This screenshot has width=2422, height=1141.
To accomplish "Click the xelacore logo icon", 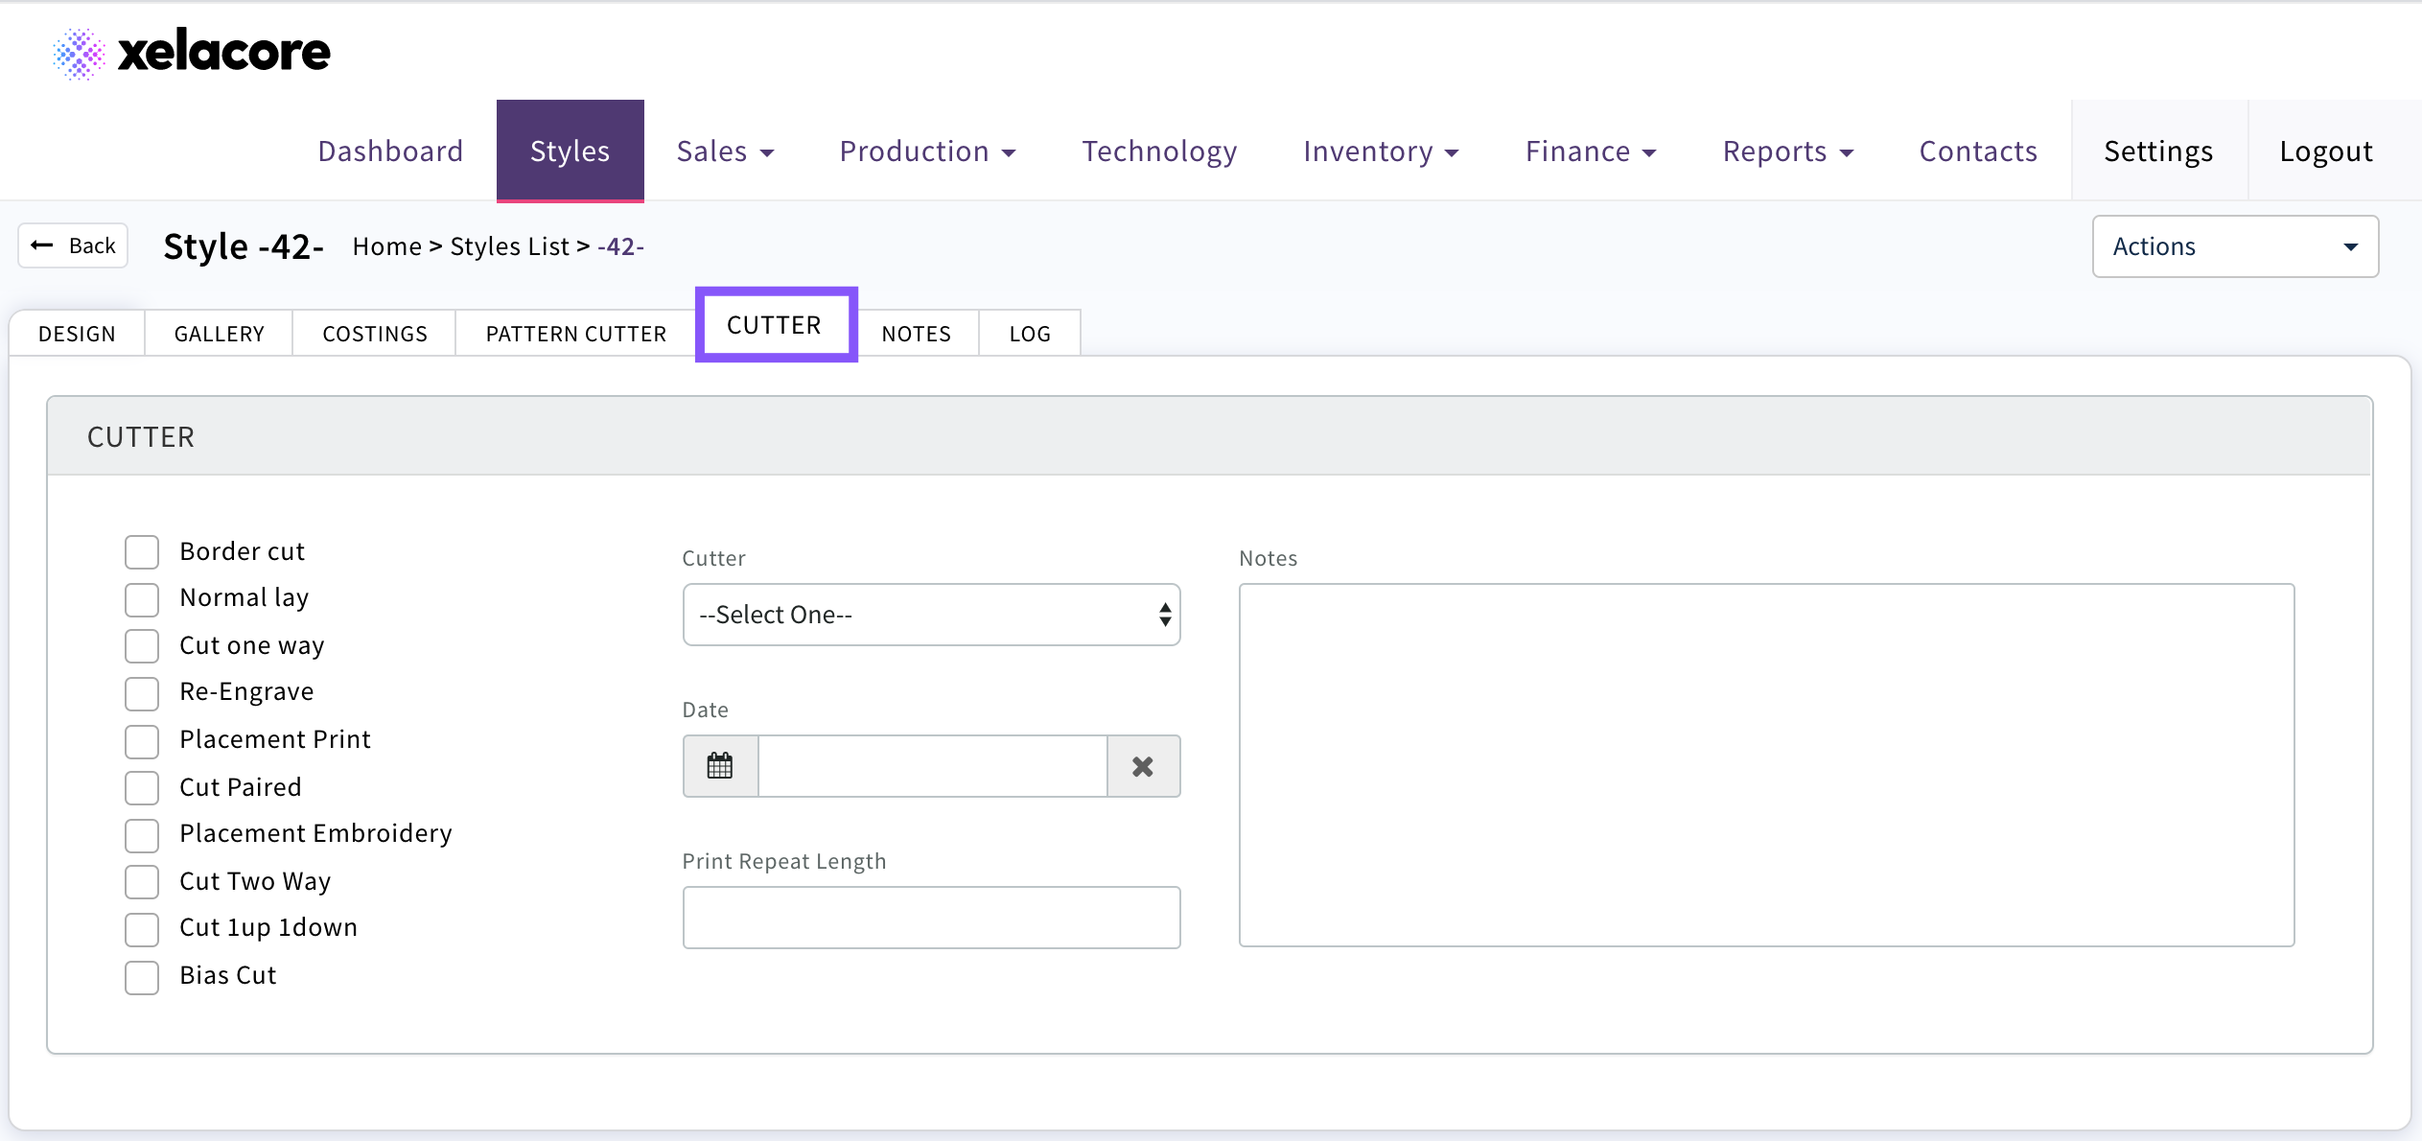I will coord(79,53).
